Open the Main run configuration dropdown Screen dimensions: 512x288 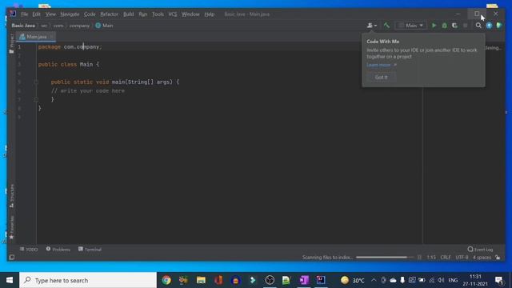(410, 26)
